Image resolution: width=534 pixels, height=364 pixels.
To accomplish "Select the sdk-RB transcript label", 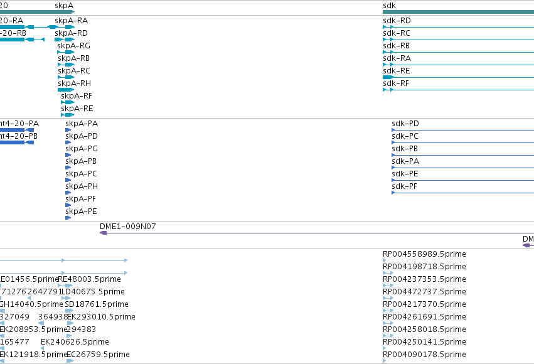I will 396,46.
